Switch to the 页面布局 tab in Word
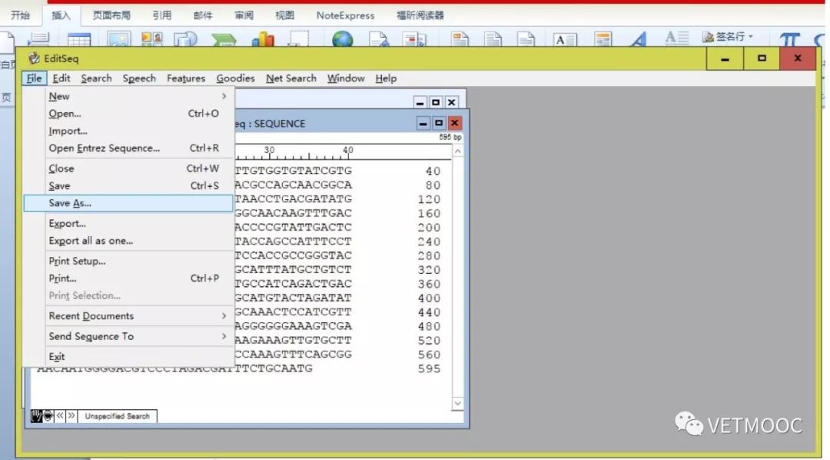The image size is (830, 460). [111, 15]
